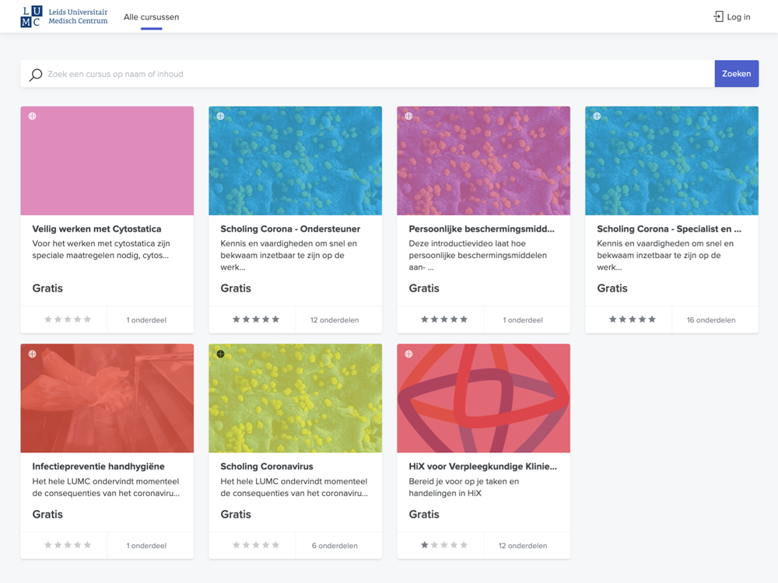The image size is (778, 583).
Task: Click '16 onderdelen' on the Specialist card
Action: (x=710, y=319)
